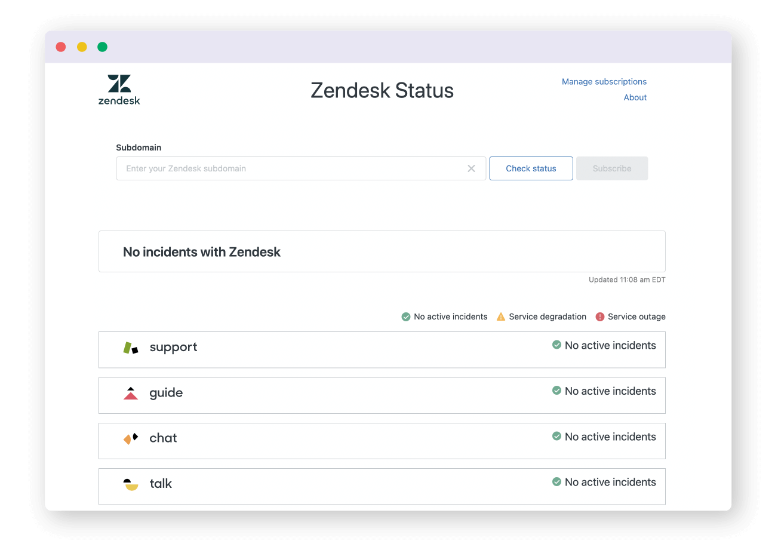Click the support product icon
This screenshot has height=550, width=778.
tap(131, 348)
